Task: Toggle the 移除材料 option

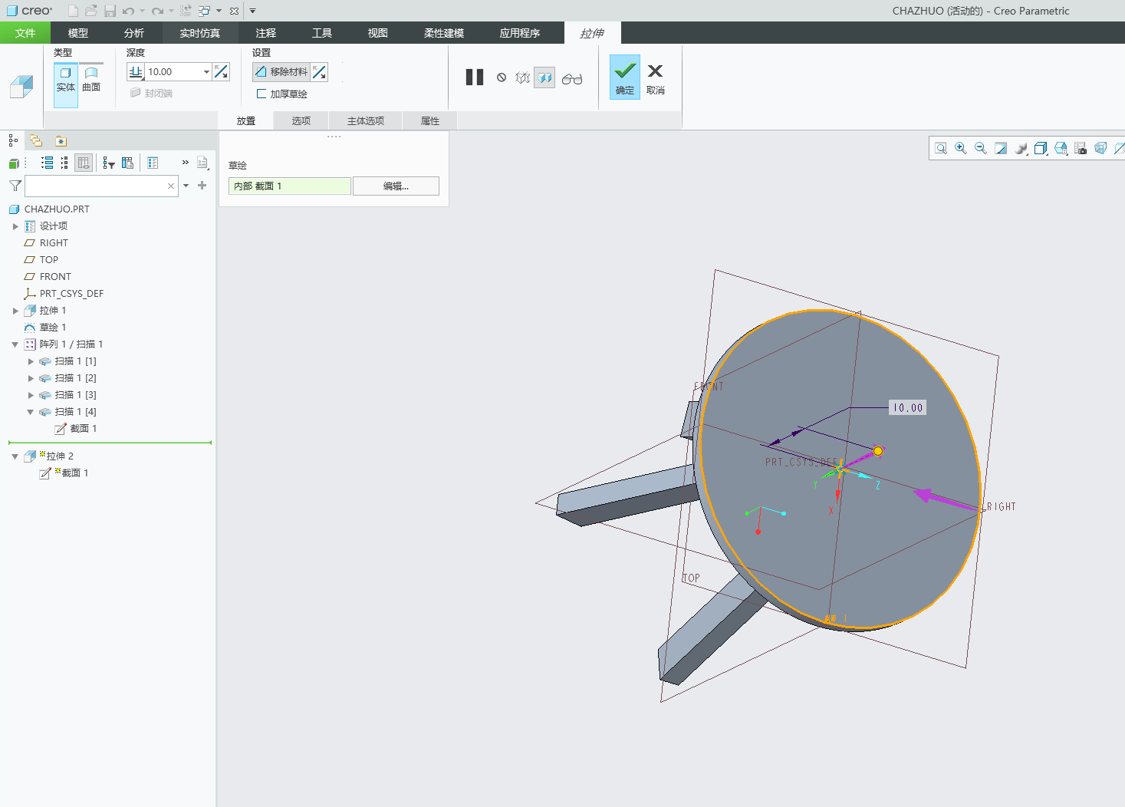Action: coord(281,72)
